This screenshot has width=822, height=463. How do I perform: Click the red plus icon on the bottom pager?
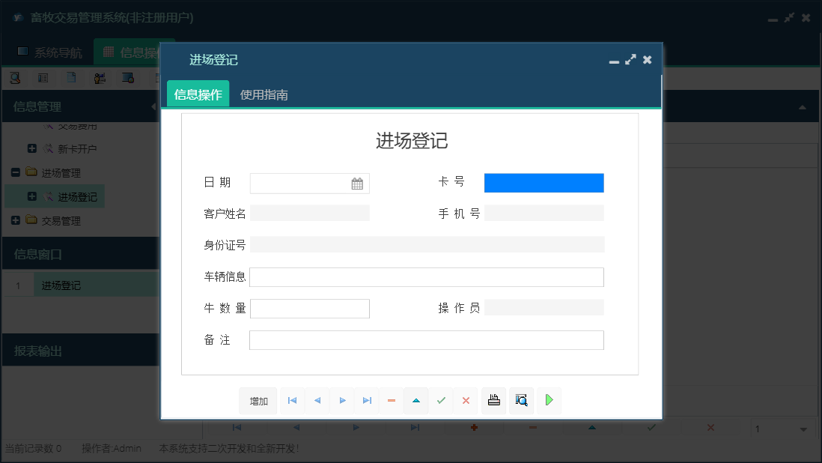tap(473, 427)
